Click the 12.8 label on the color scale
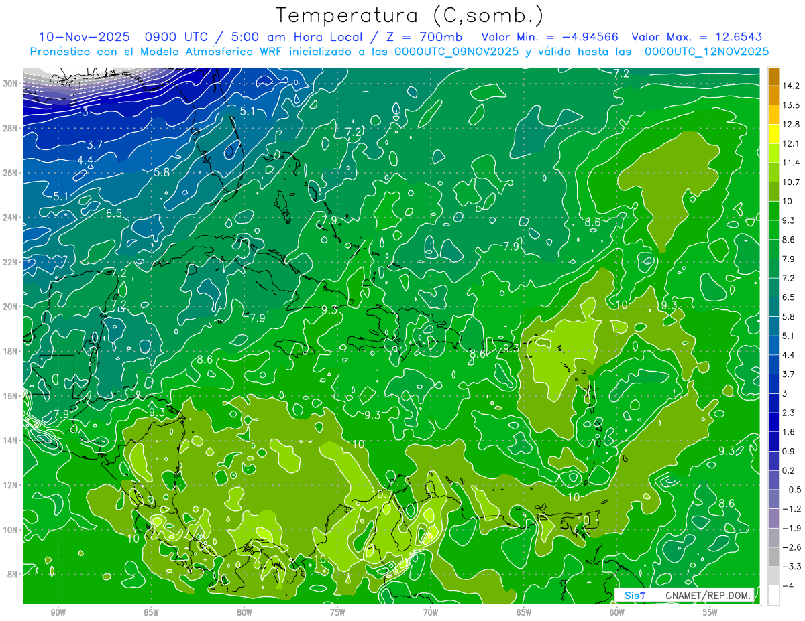Image resolution: width=805 pixels, height=621 pixels. tap(792, 125)
